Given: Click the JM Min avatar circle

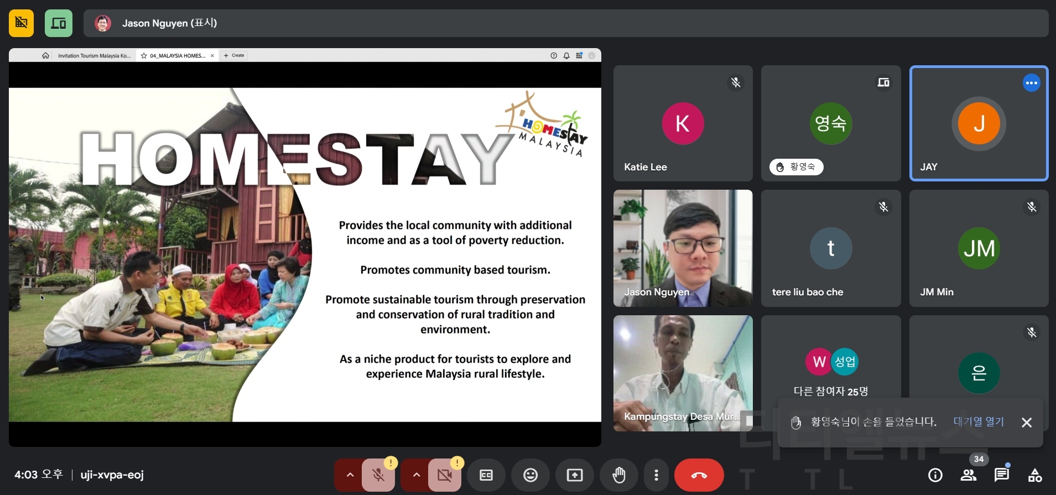Looking at the screenshot, I should click(979, 248).
